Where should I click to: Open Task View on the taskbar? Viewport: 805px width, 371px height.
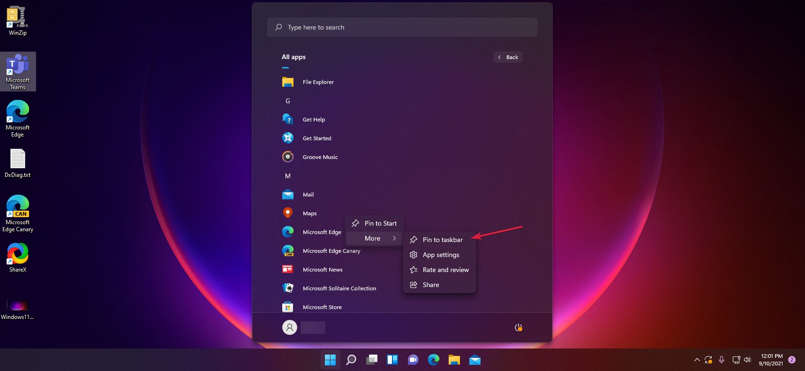tap(372, 360)
